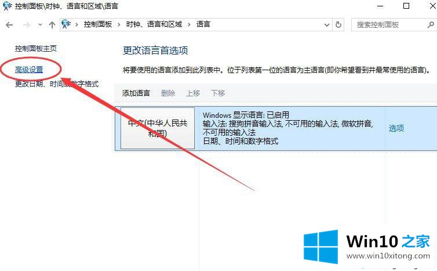Refresh the control panel view
Viewport: 437px width, 271px height.
338,24
